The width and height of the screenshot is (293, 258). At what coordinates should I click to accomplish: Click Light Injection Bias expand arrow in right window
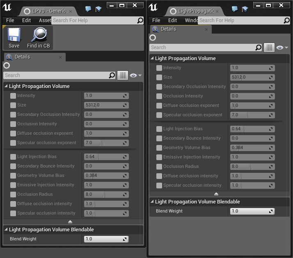tap(271, 129)
